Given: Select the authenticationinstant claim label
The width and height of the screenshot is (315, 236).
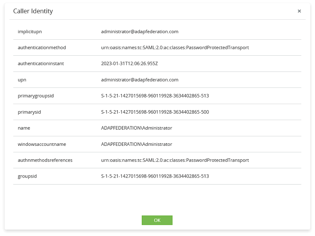Looking at the screenshot, I should click(41, 64).
